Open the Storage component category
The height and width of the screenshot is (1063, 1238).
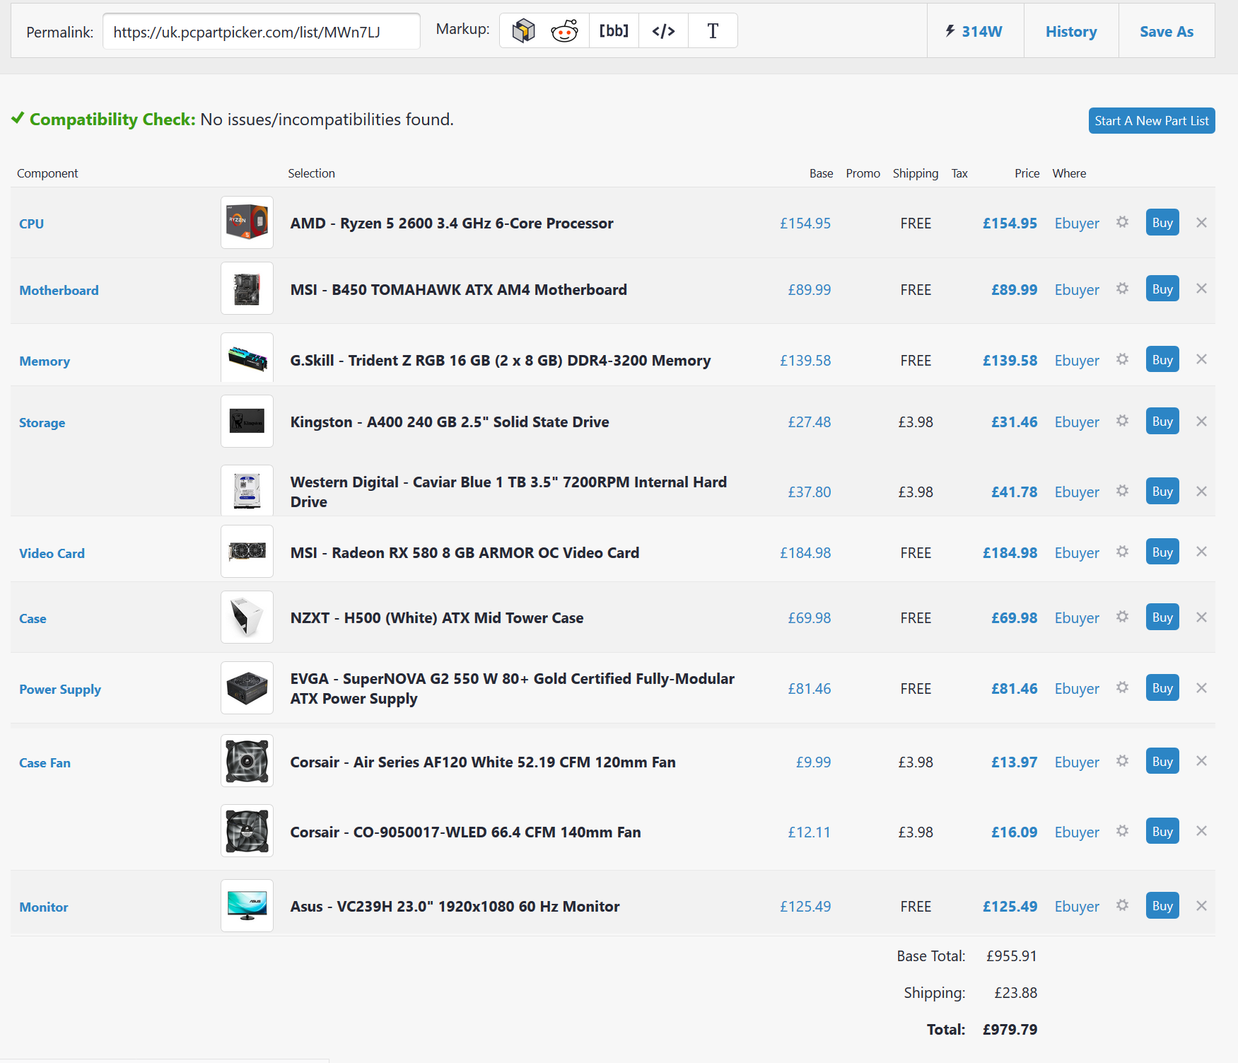click(42, 423)
